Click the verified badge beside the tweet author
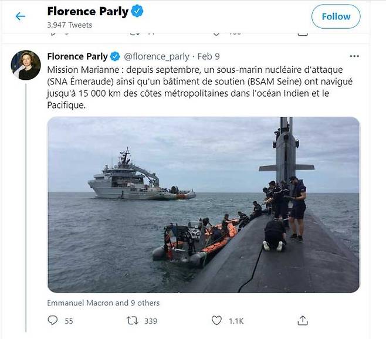 point(115,57)
